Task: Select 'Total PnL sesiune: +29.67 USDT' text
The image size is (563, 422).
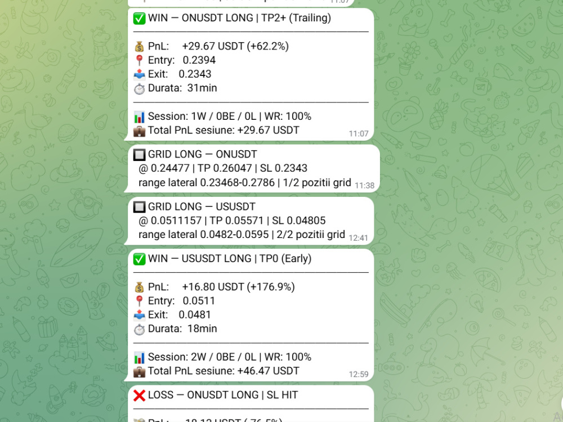Action: [224, 131]
